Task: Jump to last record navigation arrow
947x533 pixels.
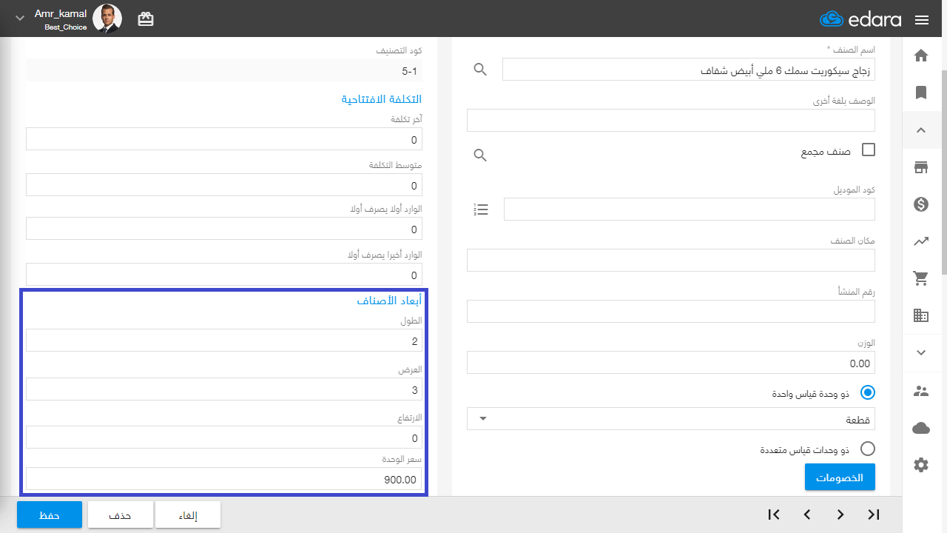Action: (874, 514)
